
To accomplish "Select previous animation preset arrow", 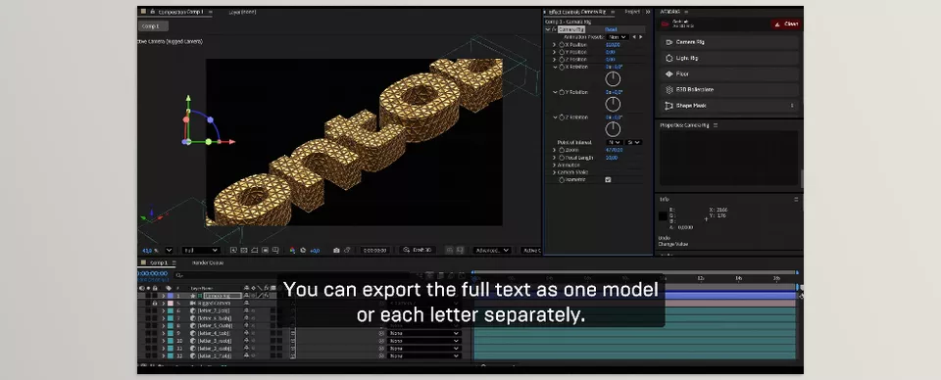I will click(x=634, y=36).
